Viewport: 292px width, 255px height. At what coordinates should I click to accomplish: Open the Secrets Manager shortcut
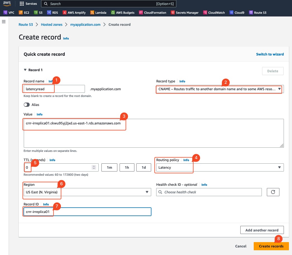[185, 13]
